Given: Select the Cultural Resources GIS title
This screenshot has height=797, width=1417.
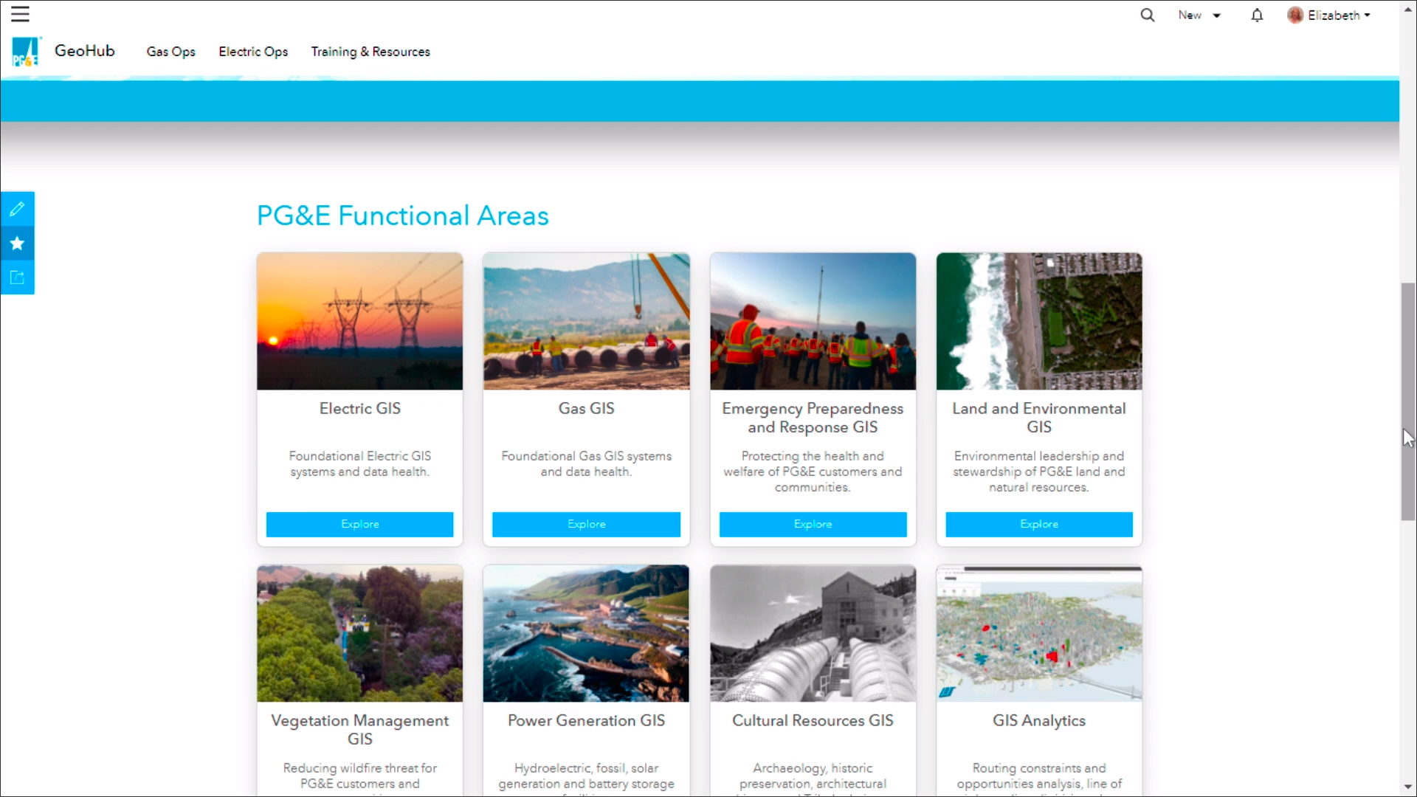Looking at the screenshot, I should (x=813, y=720).
